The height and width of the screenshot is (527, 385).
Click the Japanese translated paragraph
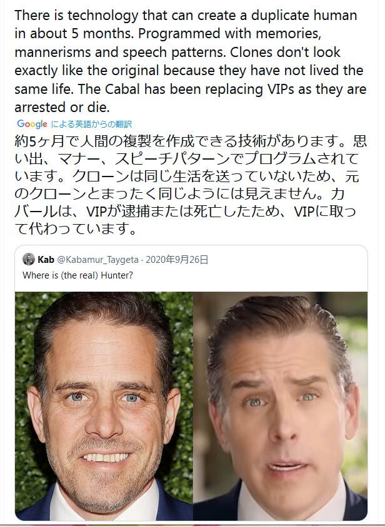(191, 185)
